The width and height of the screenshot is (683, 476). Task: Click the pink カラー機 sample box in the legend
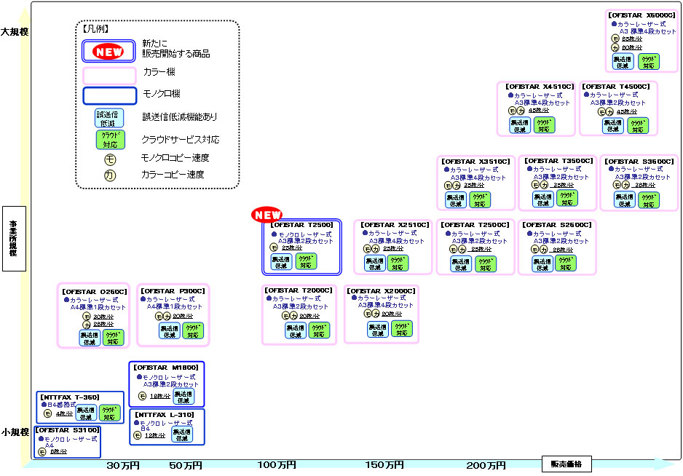coord(109,76)
